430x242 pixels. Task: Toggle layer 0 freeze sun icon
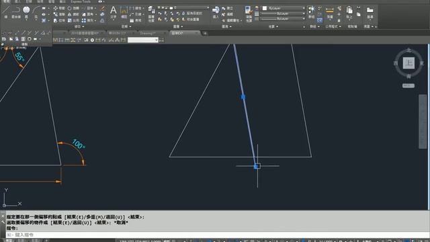point(163,7)
